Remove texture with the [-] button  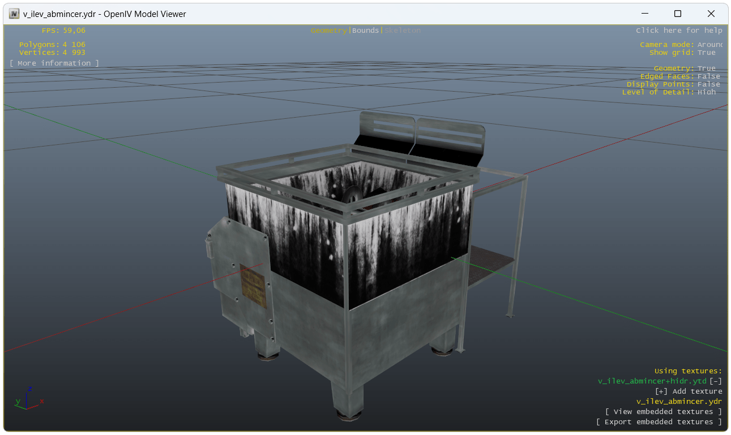tap(716, 381)
